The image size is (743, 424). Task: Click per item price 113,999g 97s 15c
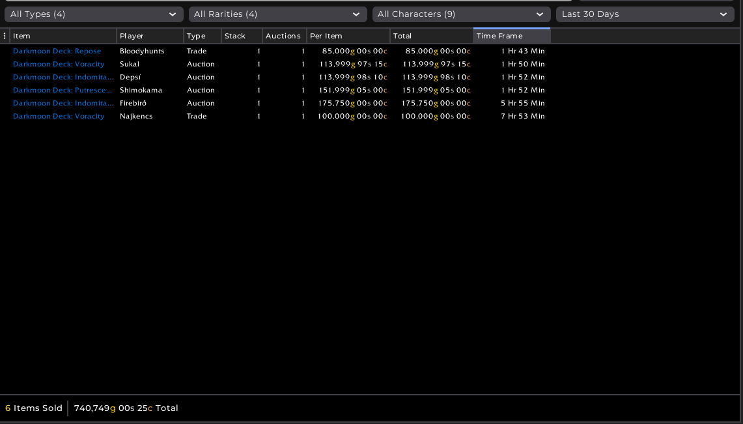coord(353,64)
